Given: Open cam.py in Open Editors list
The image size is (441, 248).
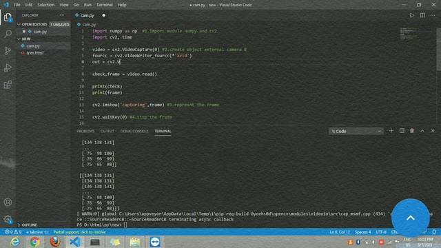Looking at the screenshot, I should click(40, 32).
